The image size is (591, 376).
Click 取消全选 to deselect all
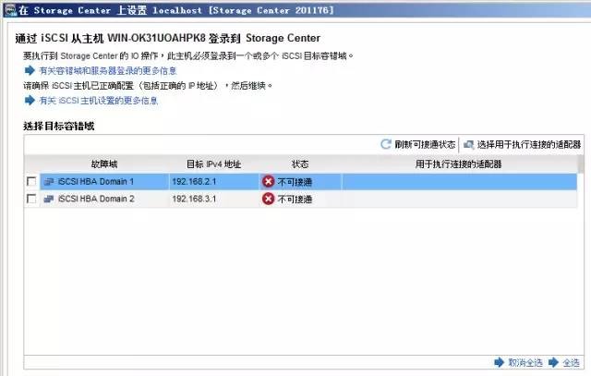[x=525, y=363]
